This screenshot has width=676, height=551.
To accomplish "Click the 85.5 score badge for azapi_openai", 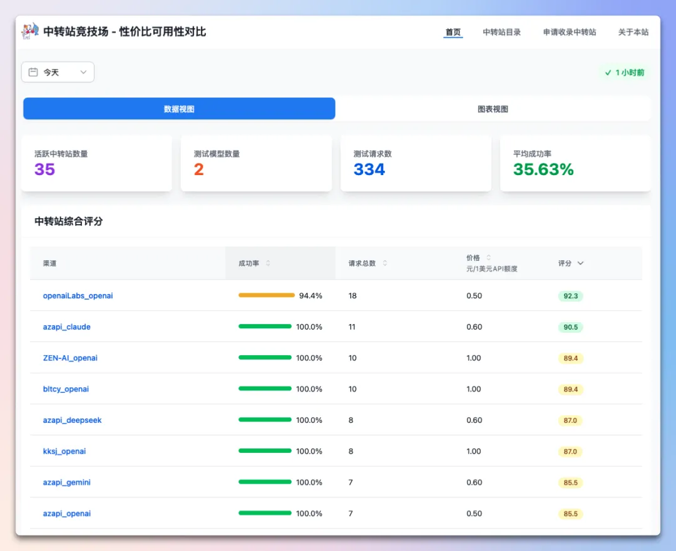I will 570,513.
